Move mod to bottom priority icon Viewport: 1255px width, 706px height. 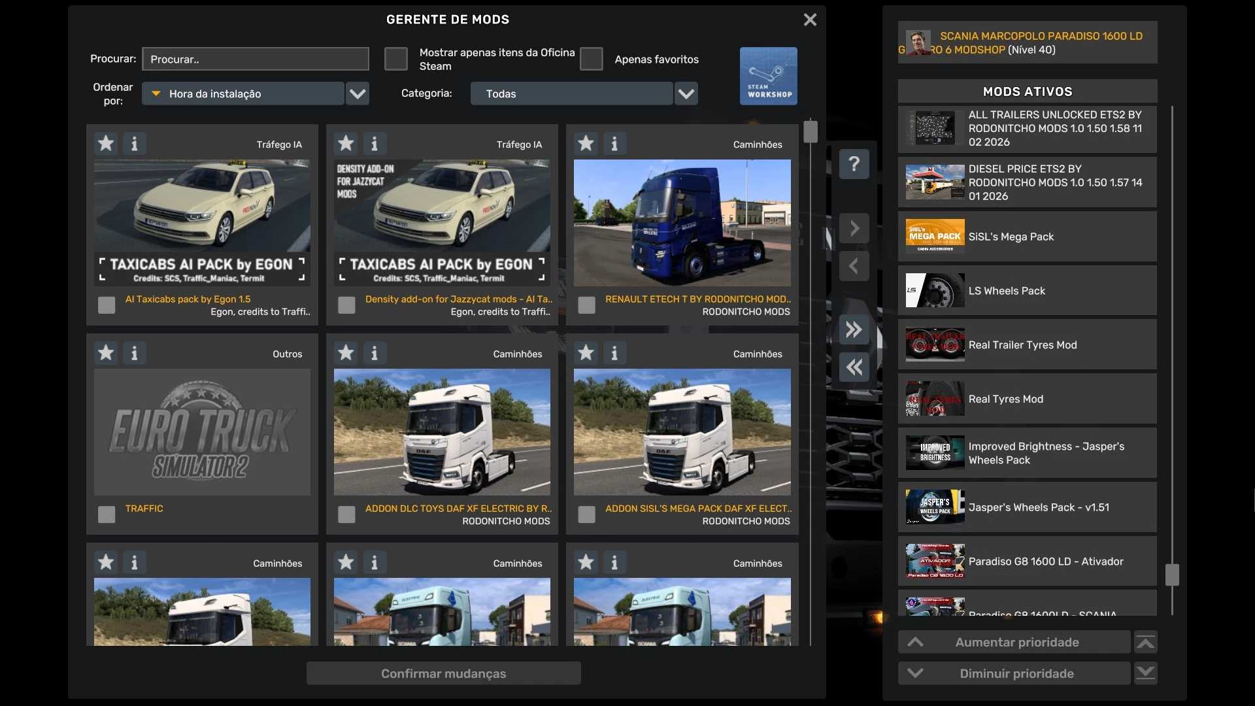point(1145,673)
